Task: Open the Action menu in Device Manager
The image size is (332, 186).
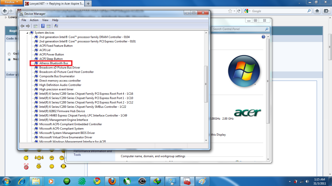Action: (x=34, y=20)
